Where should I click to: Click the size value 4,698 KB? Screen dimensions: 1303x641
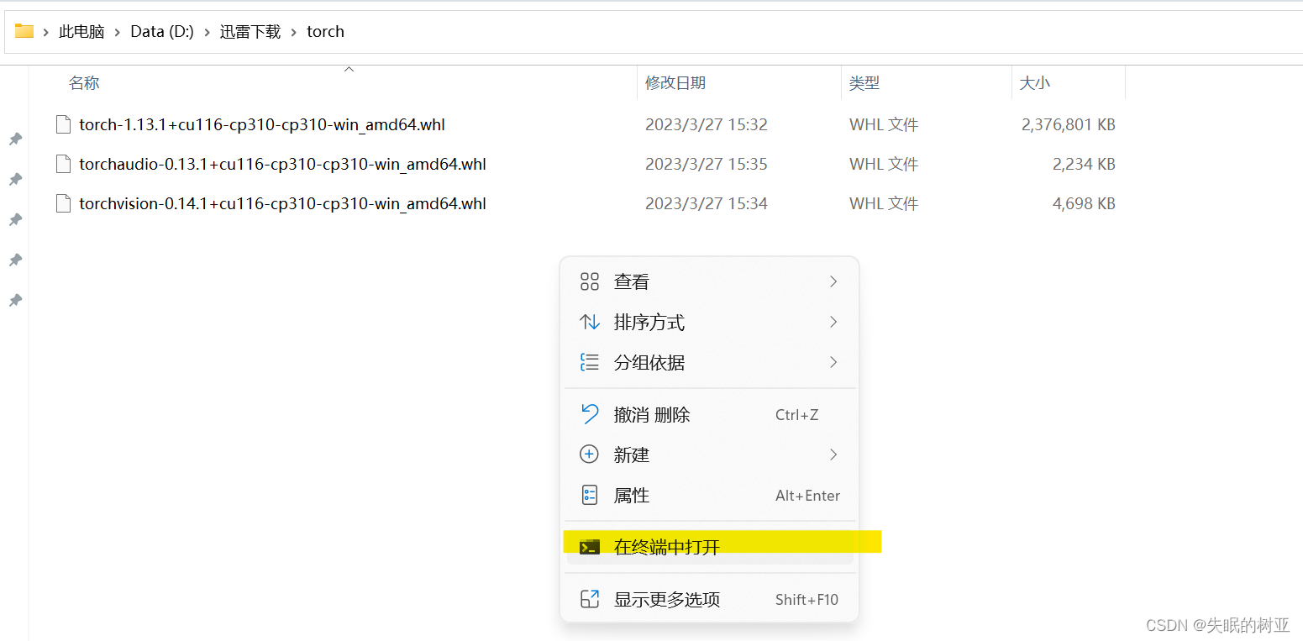1084,203
